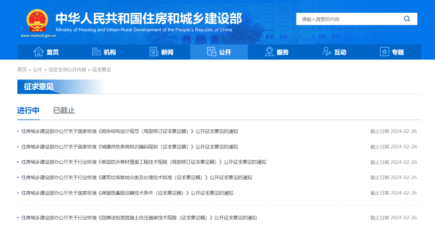Click the national emblem logo

[x=37, y=21]
